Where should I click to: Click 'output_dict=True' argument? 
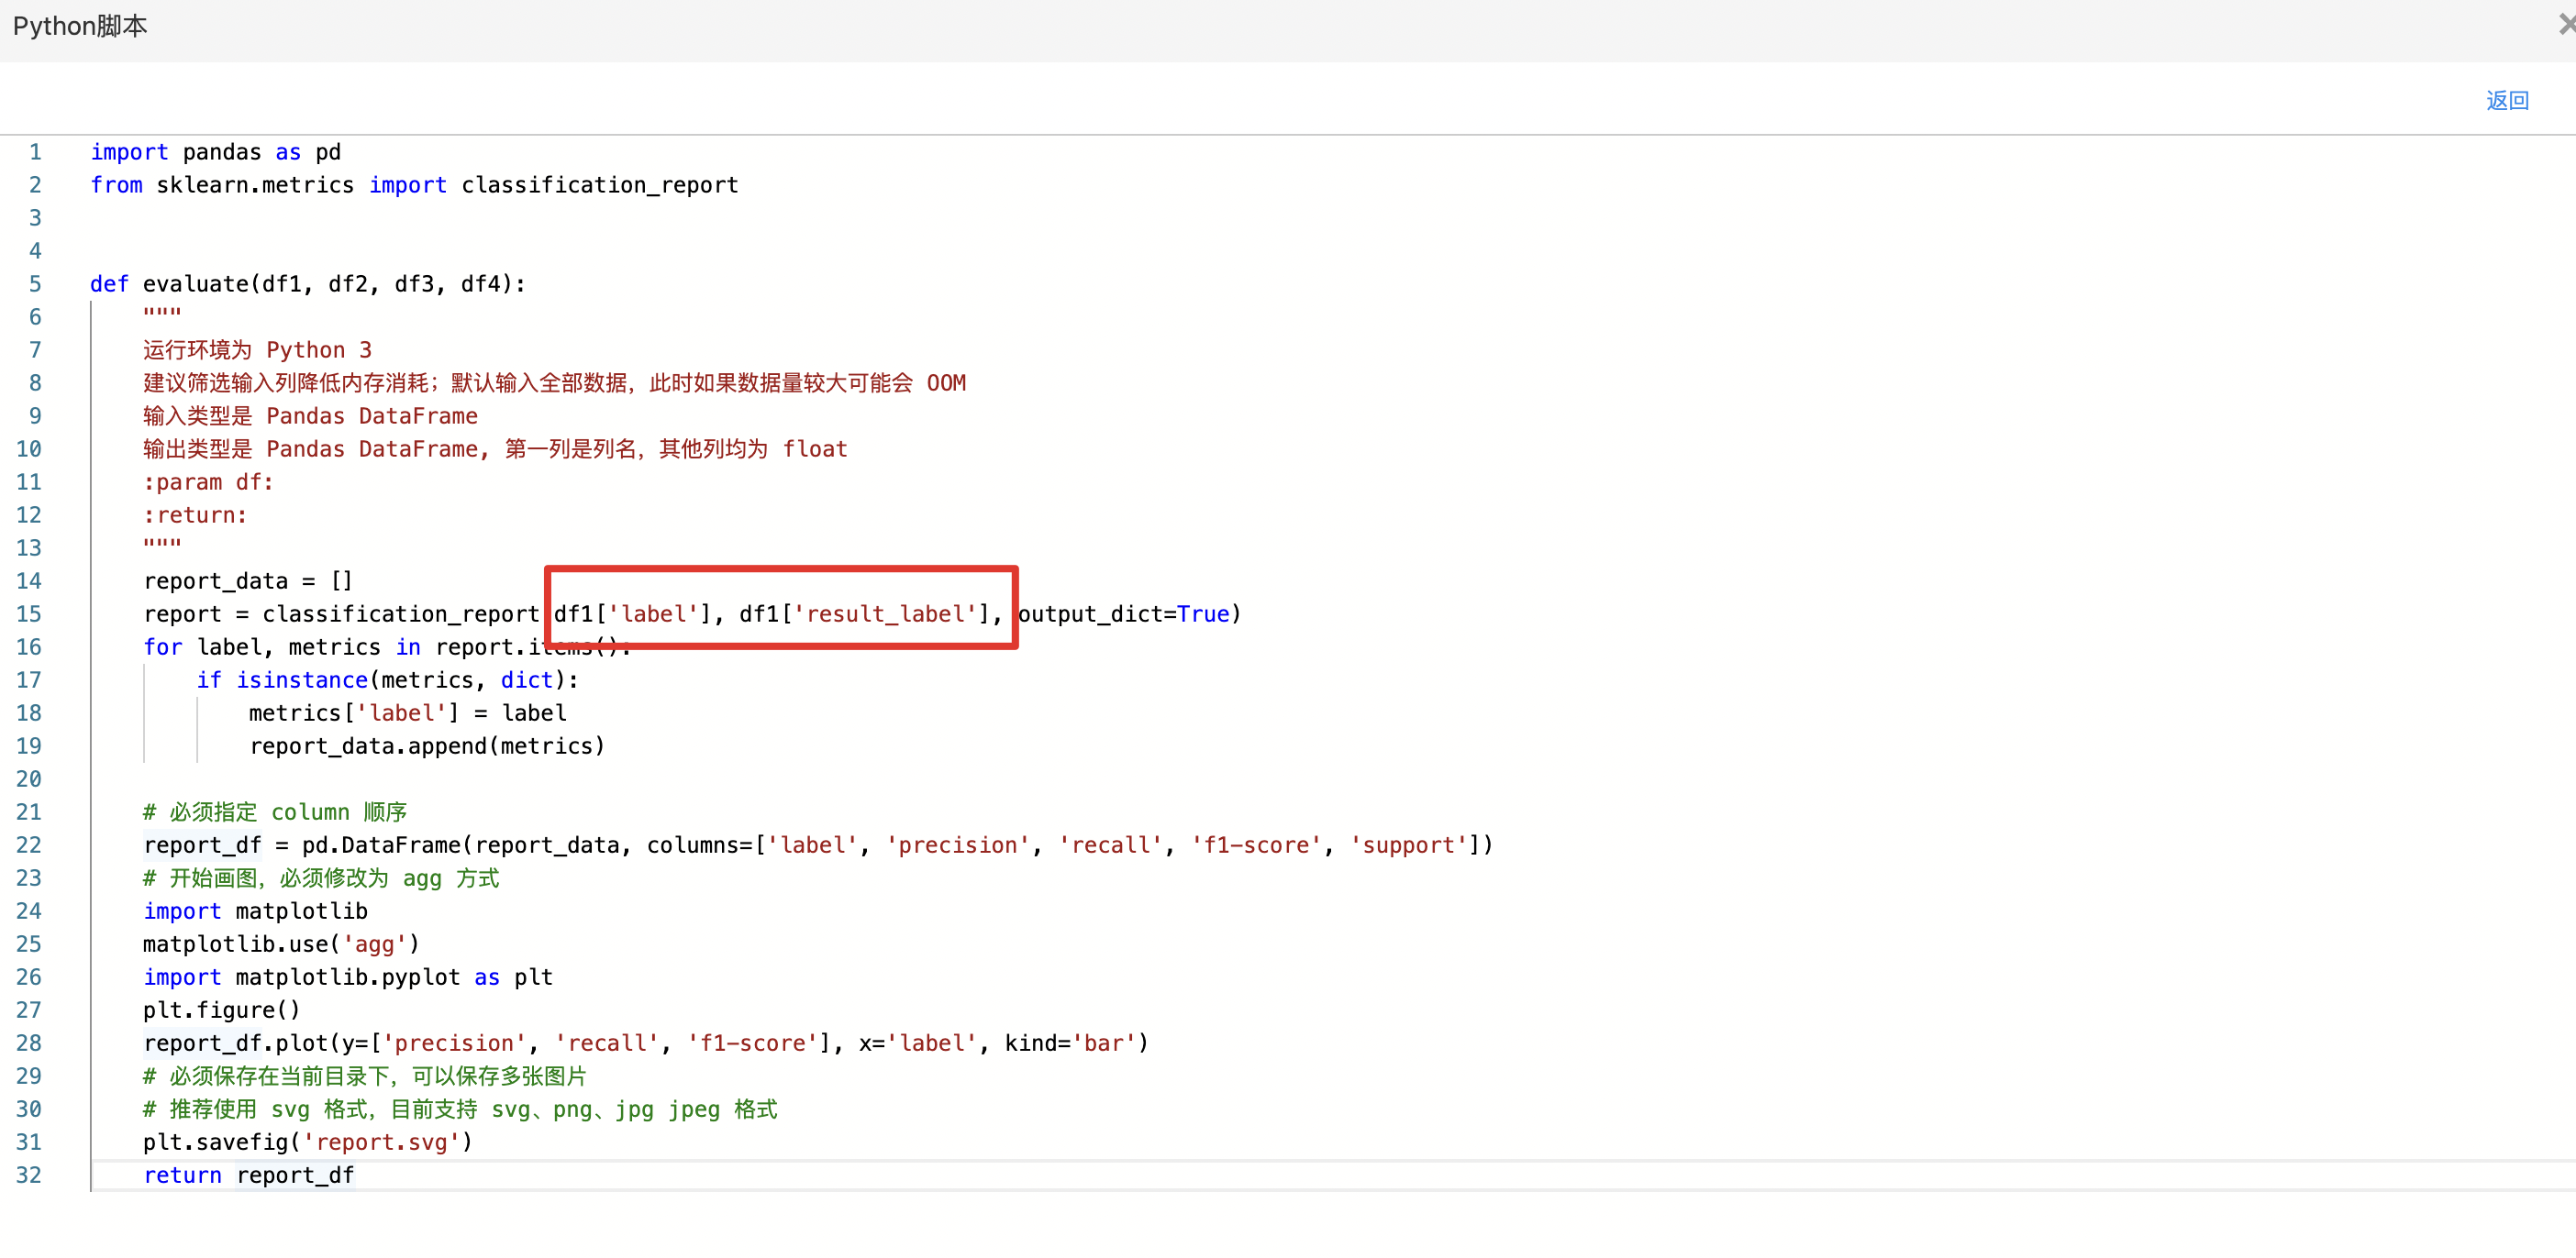pyautogui.click(x=1124, y=613)
